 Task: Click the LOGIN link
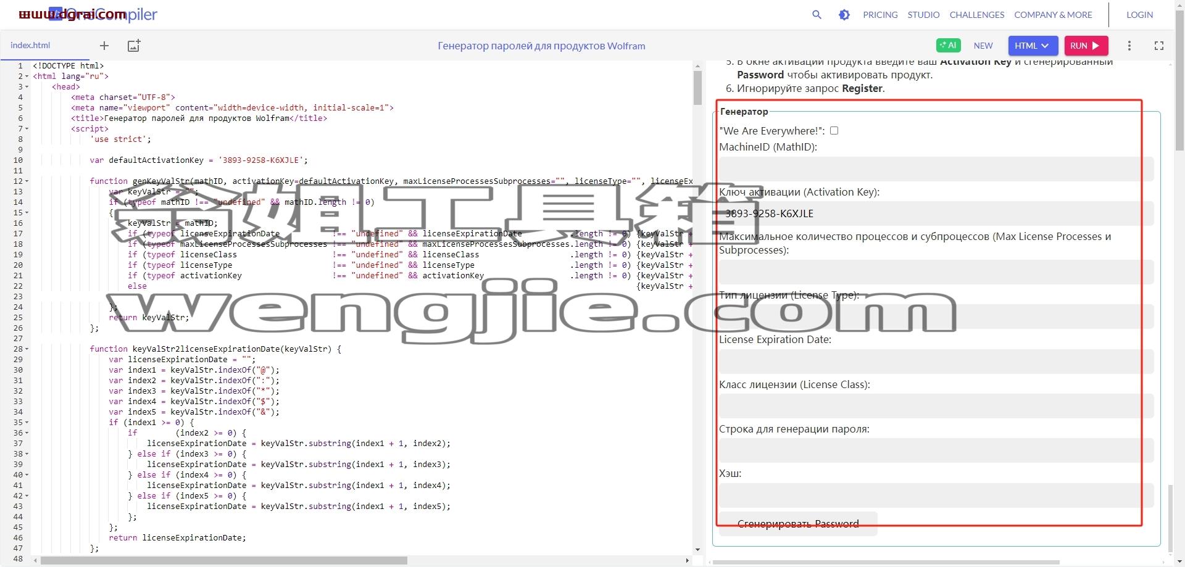(1139, 15)
